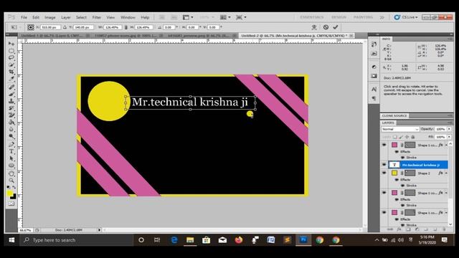Select the Hand tool
The height and width of the screenshot is (258, 459).
coord(11,173)
